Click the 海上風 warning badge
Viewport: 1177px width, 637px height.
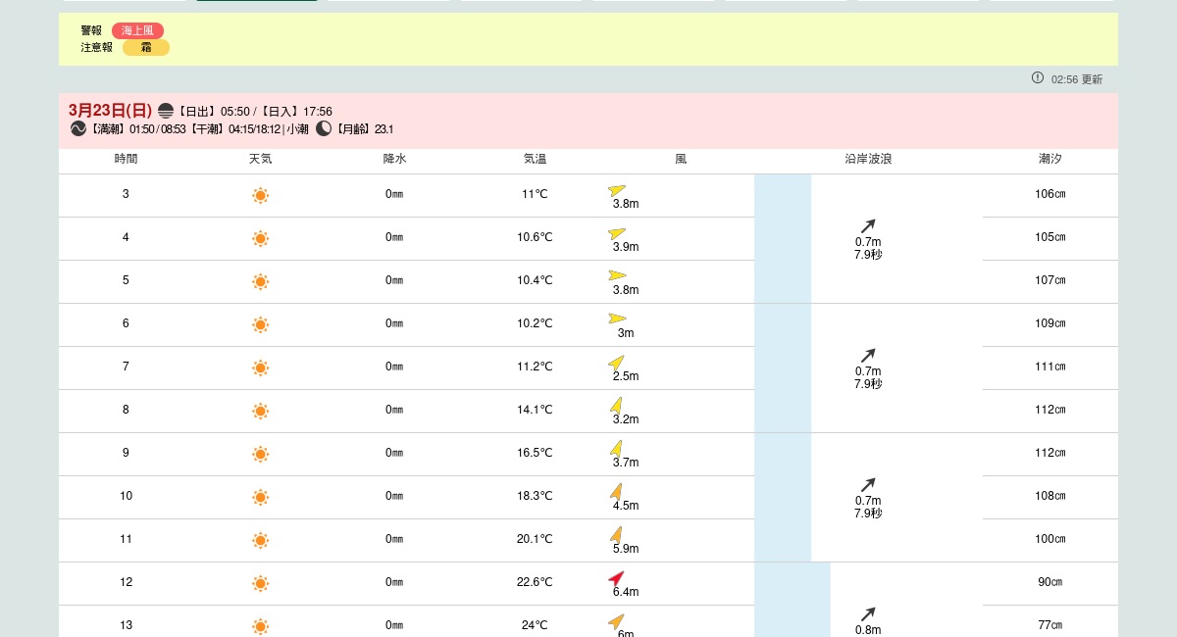(137, 30)
